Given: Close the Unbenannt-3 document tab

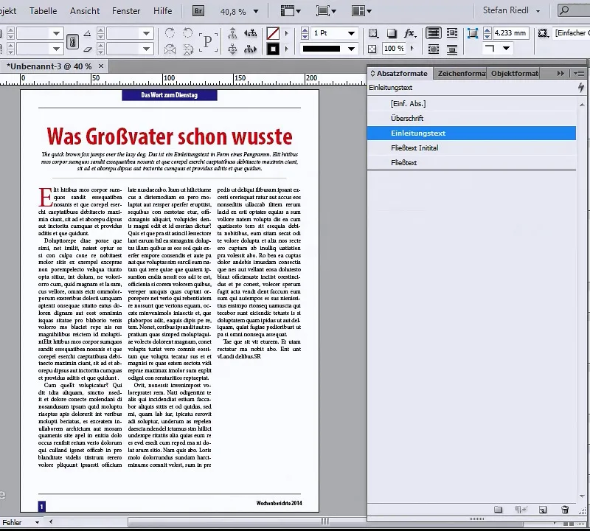Looking at the screenshot, I should (x=101, y=66).
